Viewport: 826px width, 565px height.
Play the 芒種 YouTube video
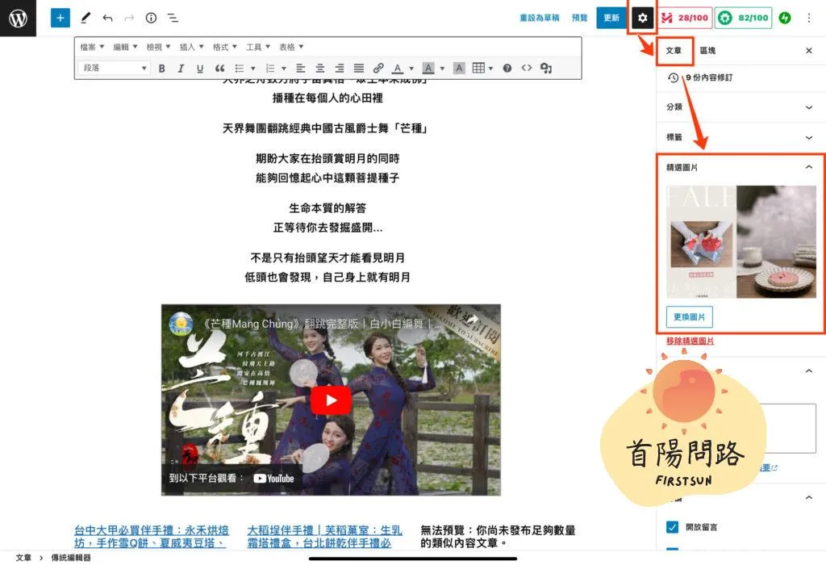(x=330, y=400)
